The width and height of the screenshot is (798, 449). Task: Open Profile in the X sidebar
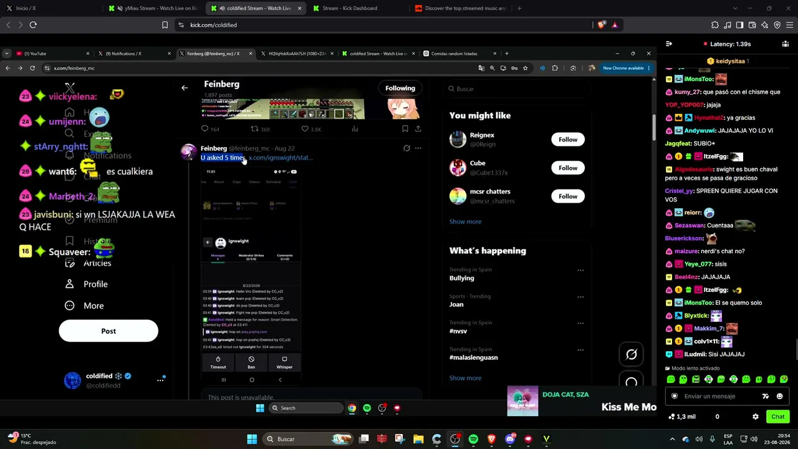point(87,284)
